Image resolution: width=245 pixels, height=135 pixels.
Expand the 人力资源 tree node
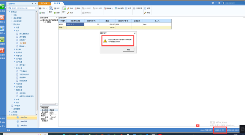(x=9, y=112)
